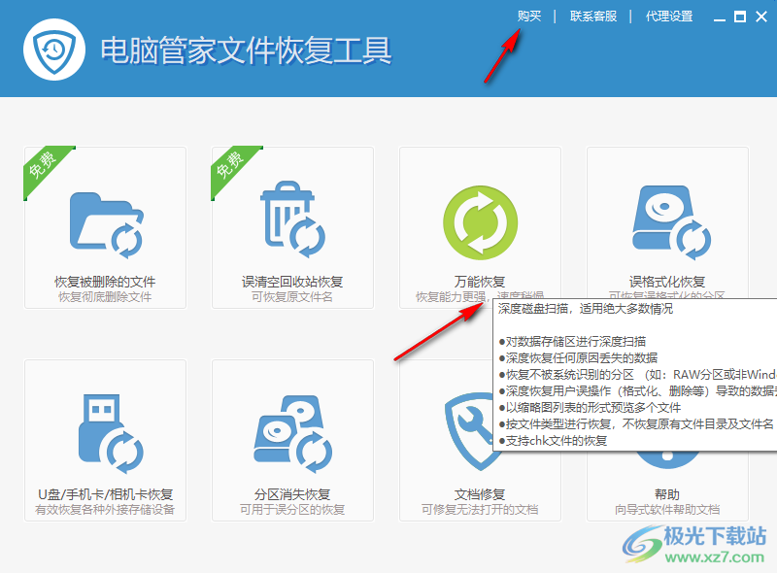Open 联系客服 customer service link
The image size is (777, 573).
pos(593,17)
